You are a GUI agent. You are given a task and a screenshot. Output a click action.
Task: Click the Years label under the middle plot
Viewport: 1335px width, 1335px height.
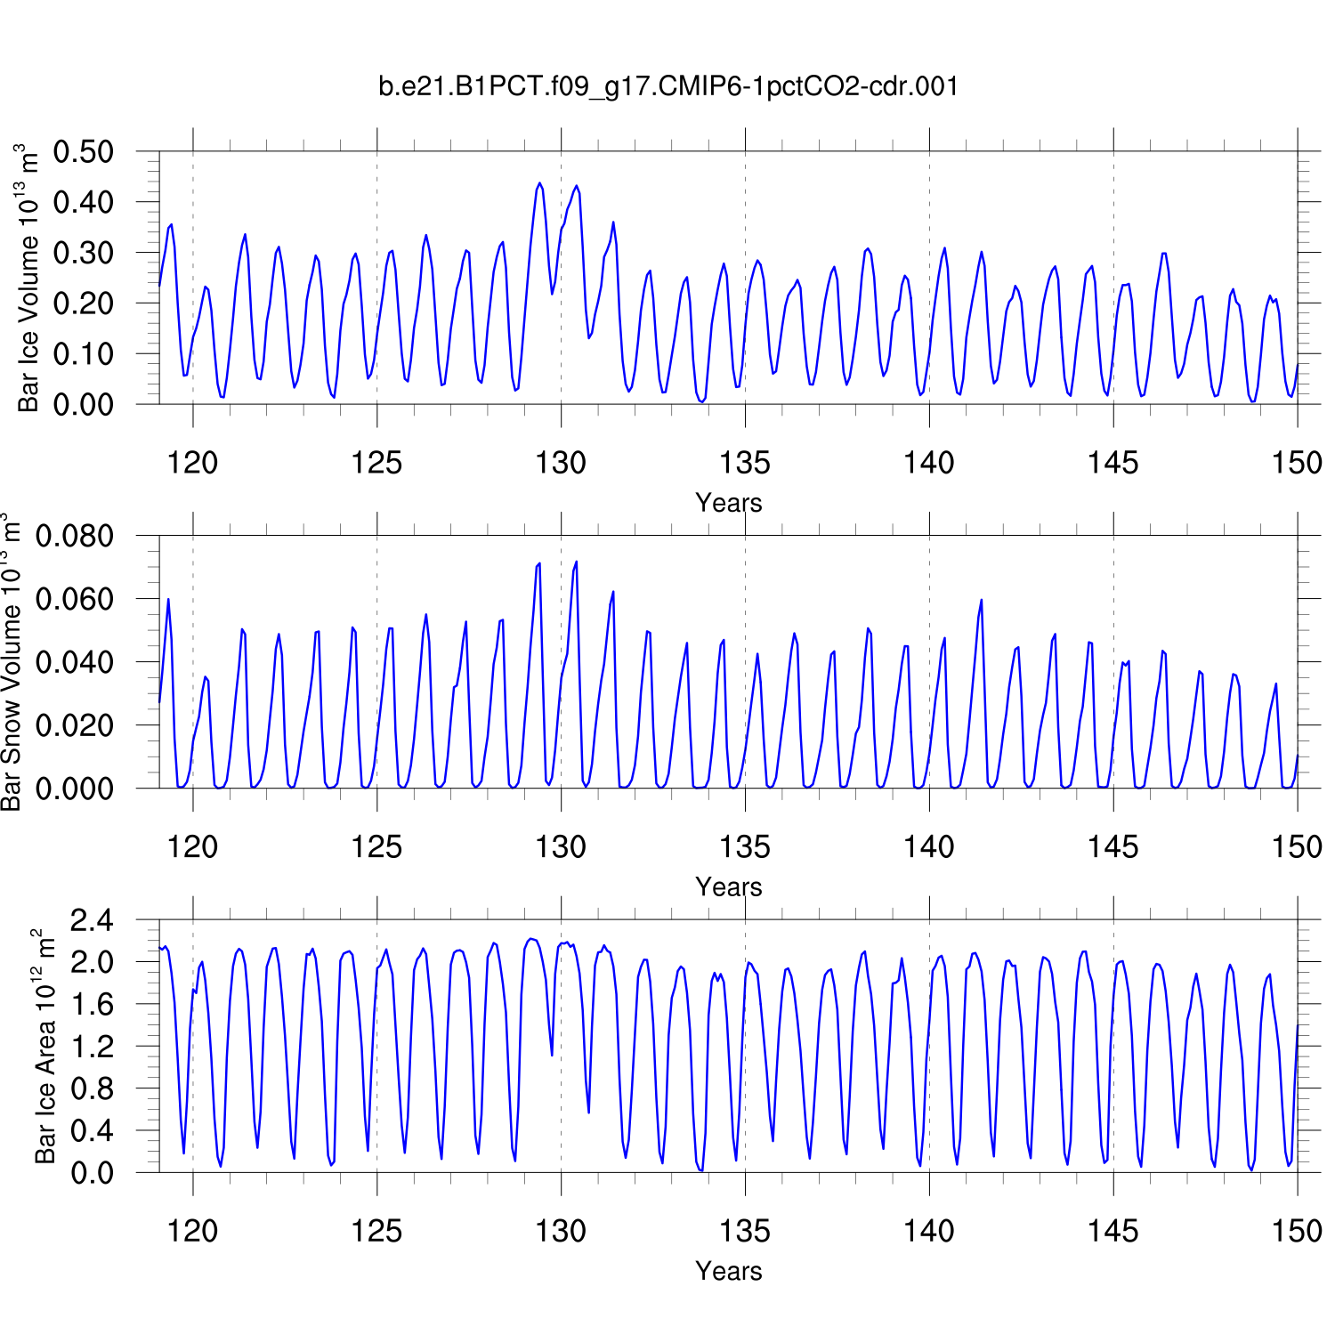pos(728,887)
